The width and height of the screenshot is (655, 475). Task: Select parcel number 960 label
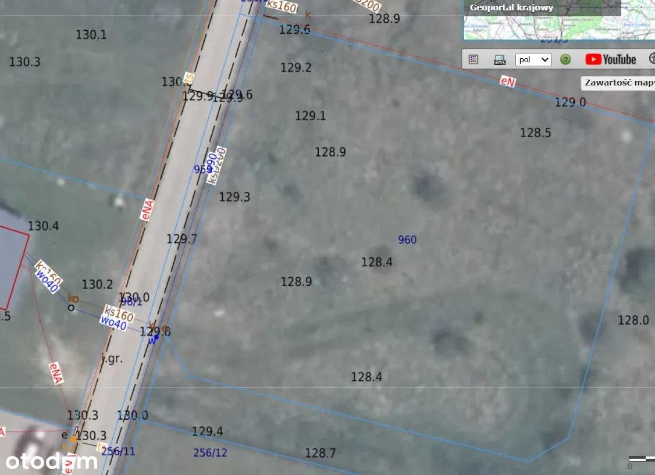tap(407, 240)
